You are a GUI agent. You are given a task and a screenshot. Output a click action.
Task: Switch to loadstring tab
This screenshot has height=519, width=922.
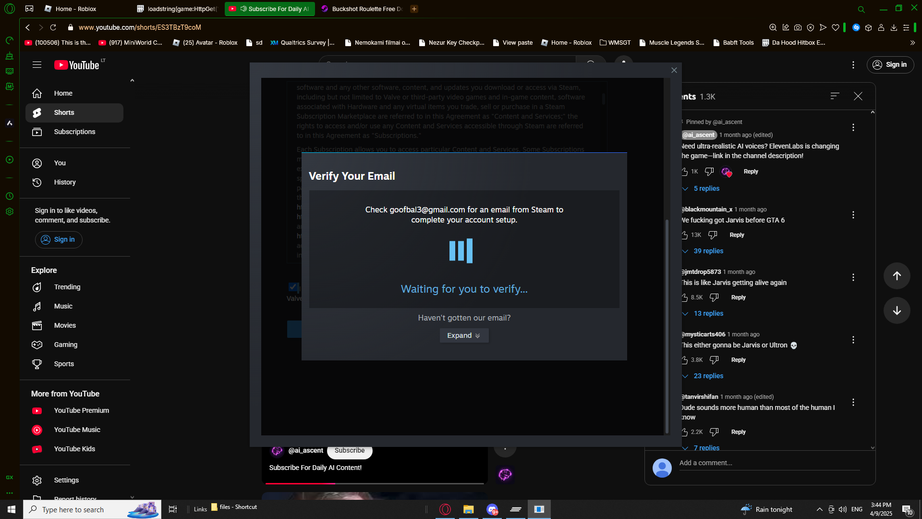click(x=178, y=9)
